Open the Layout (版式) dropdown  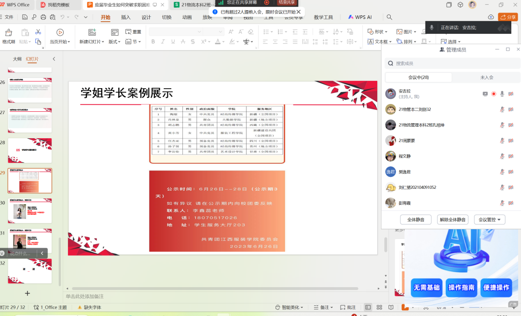coord(114,41)
